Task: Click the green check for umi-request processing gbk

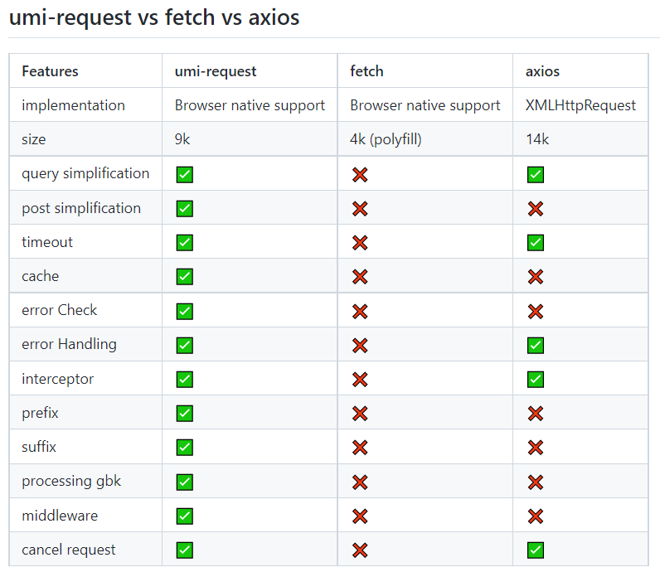Action: click(x=184, y=482)
